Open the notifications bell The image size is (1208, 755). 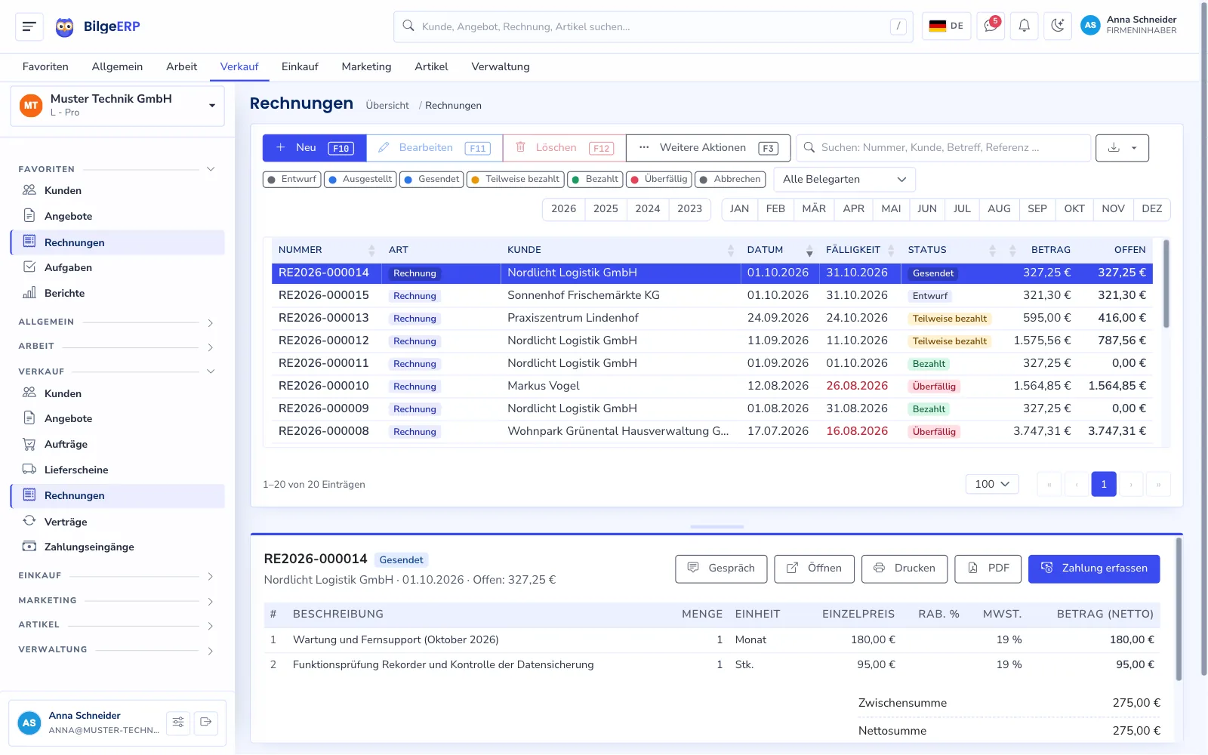pos(1024,26)
